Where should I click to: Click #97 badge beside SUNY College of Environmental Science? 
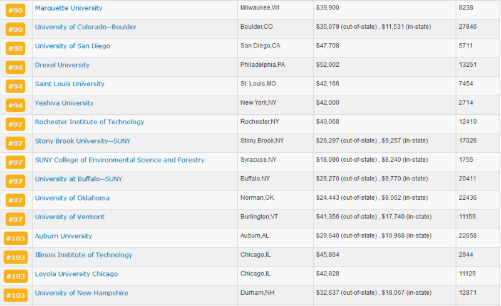tap(15, 162)
